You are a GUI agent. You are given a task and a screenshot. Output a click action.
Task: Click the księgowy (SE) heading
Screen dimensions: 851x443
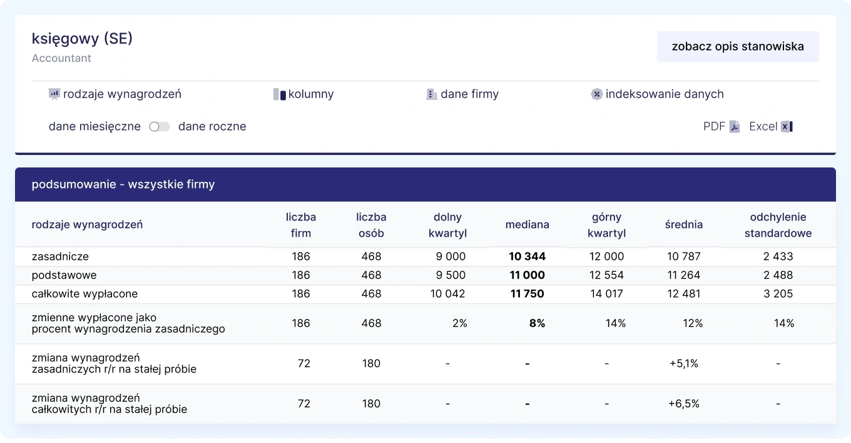click(x=82, y=39)
